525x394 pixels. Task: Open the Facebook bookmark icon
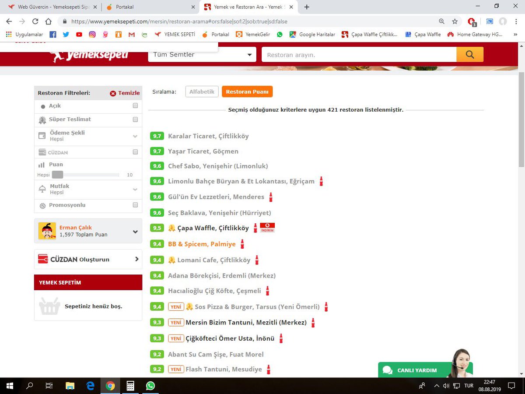click(53, 34)
